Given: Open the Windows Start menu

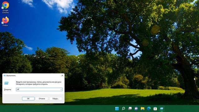Looking at the screenshot, I should [x=117, y=109].
